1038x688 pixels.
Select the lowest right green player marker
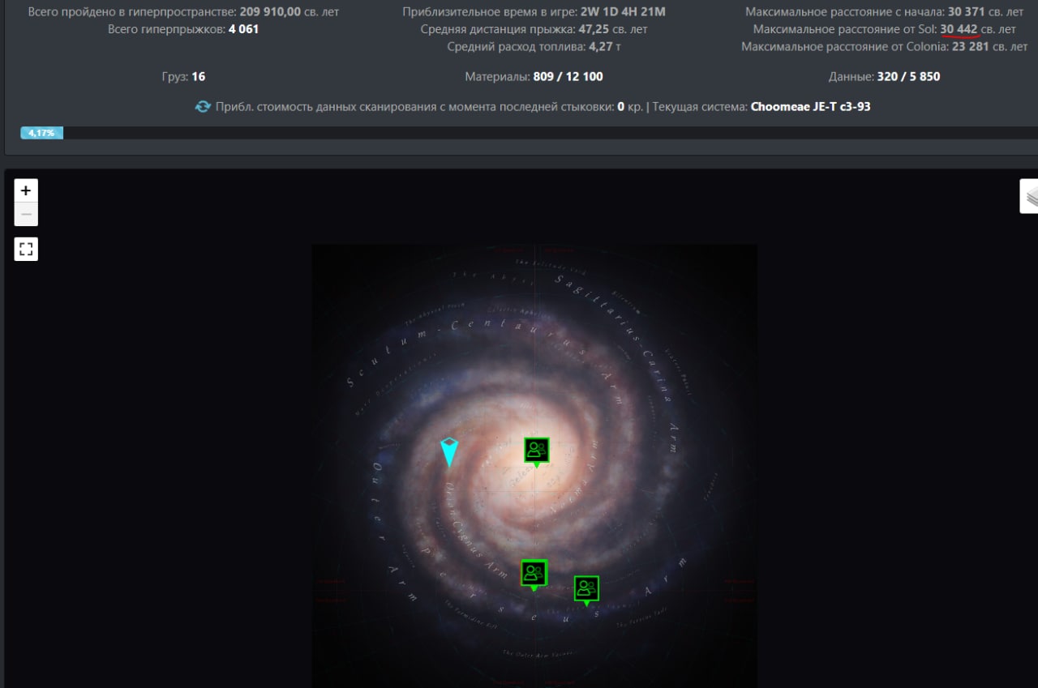coord(586,590)
